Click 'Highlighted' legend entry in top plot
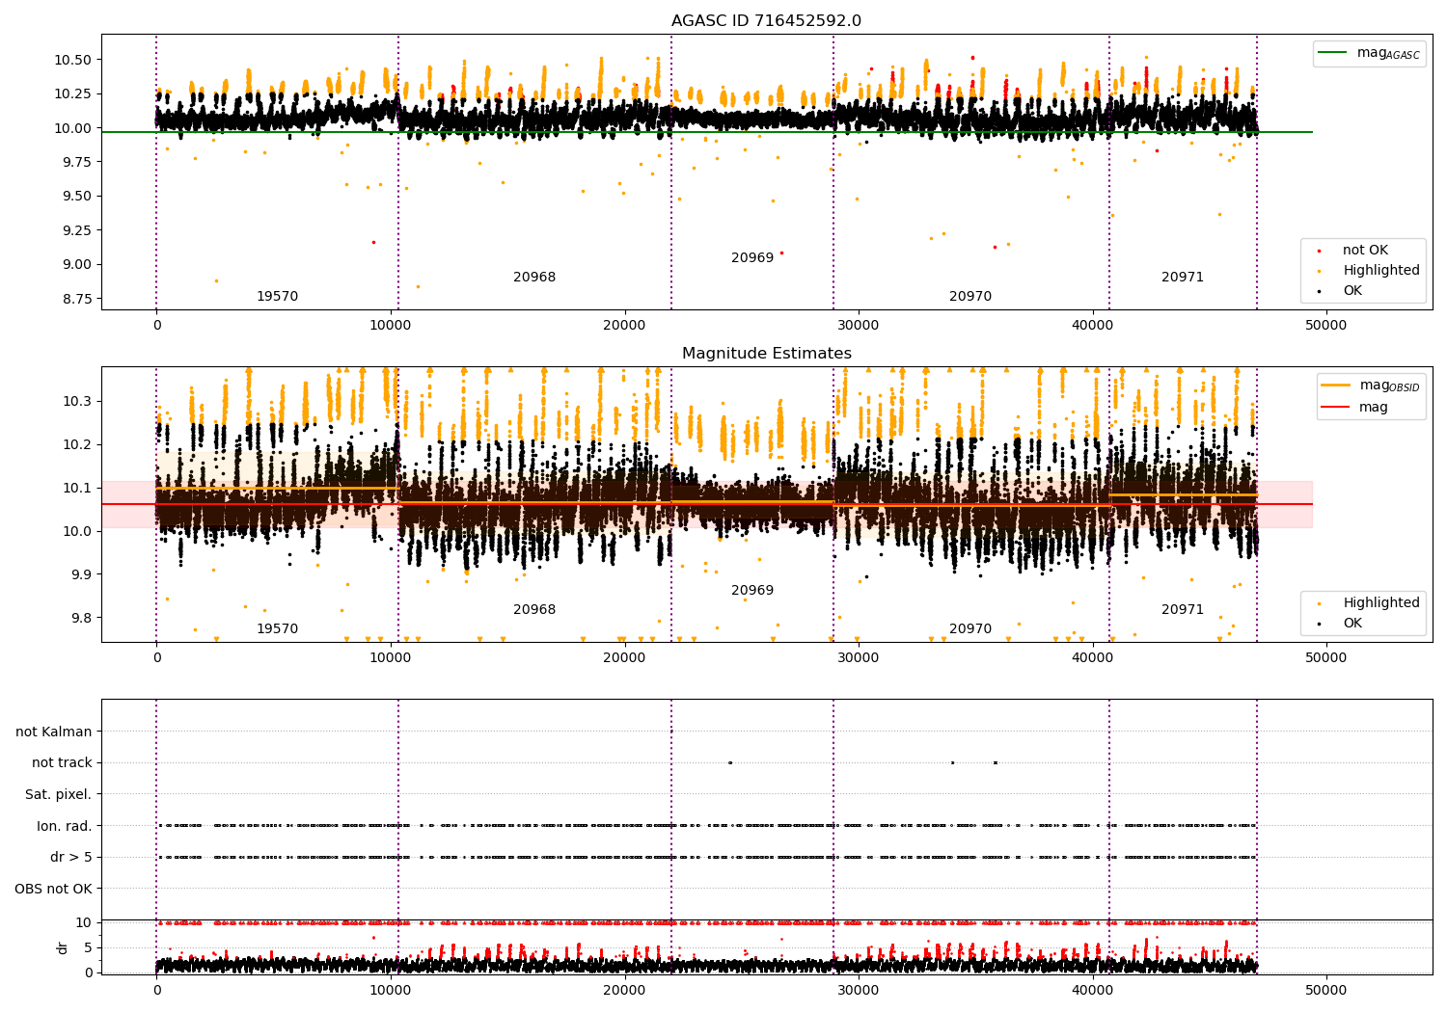 click(x=1380, y=271)
